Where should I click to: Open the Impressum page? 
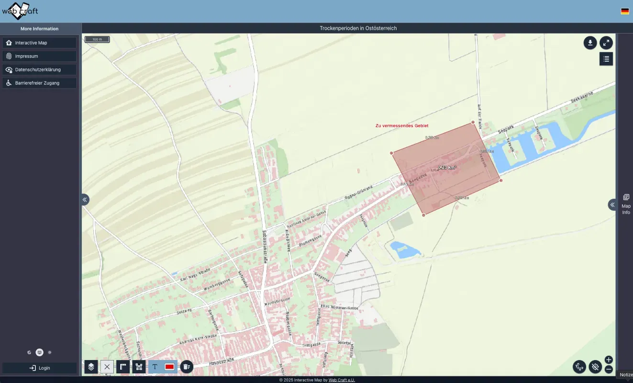(x=39, y=56)
